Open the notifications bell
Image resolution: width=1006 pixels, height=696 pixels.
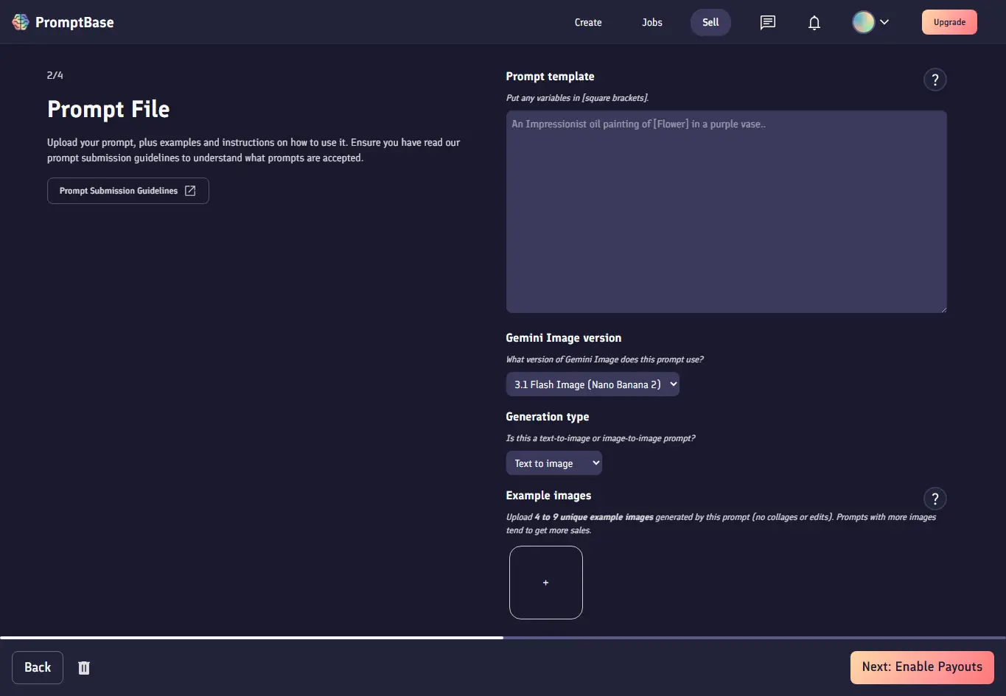click(814, 23)
